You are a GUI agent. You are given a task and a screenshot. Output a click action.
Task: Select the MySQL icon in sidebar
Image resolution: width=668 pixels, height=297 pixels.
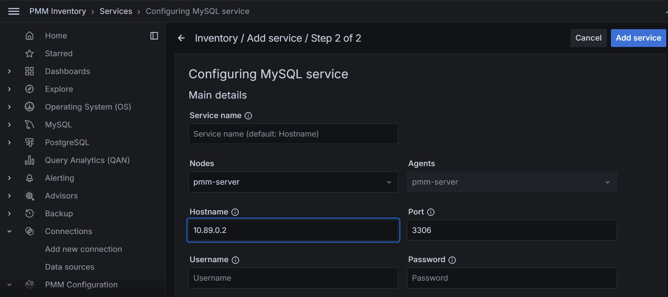click(29, 124)
